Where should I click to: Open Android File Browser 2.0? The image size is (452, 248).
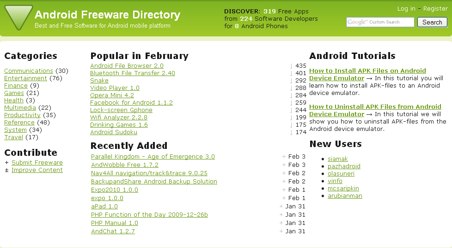coord(127,66)
